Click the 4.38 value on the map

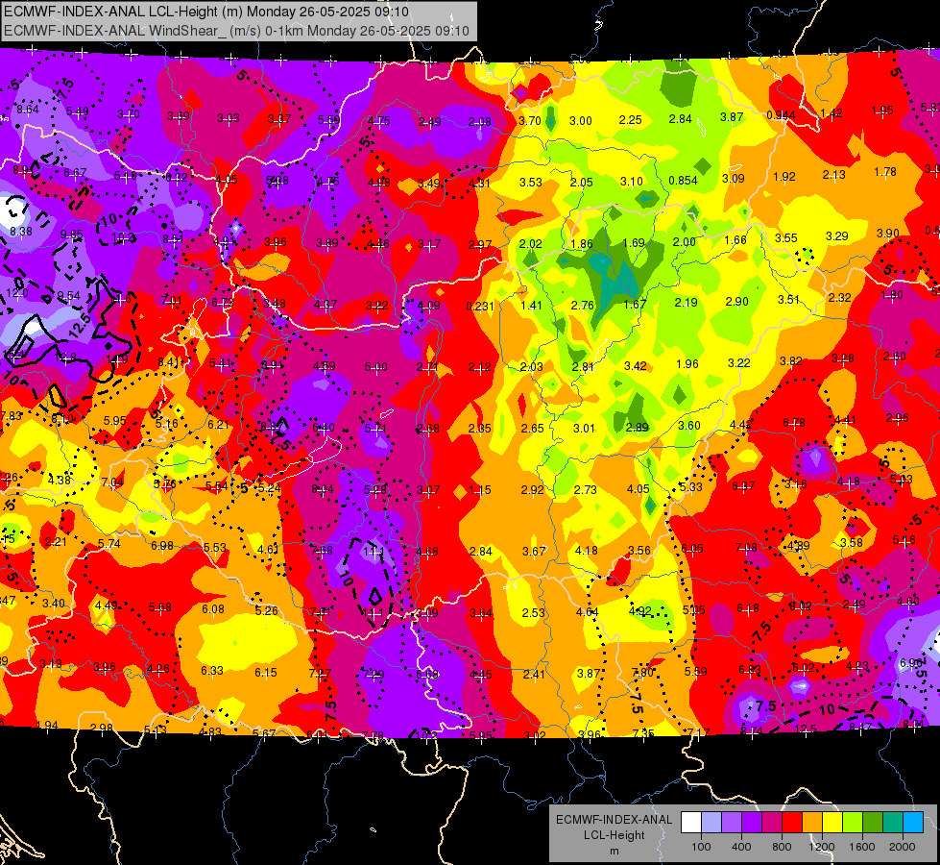click(x=60, y=480)
